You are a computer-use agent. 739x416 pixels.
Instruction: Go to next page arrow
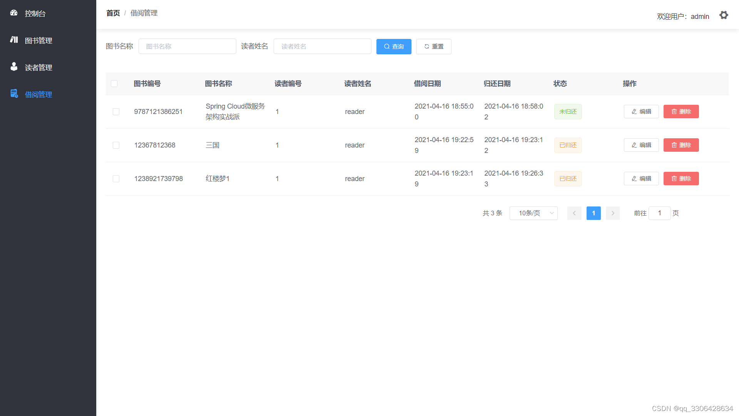tap(613, 213)
